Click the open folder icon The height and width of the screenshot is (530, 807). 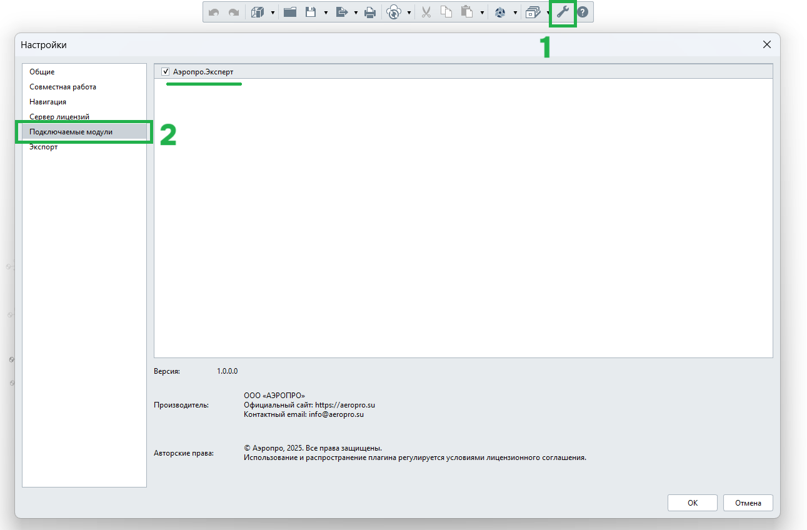(289, 12)
